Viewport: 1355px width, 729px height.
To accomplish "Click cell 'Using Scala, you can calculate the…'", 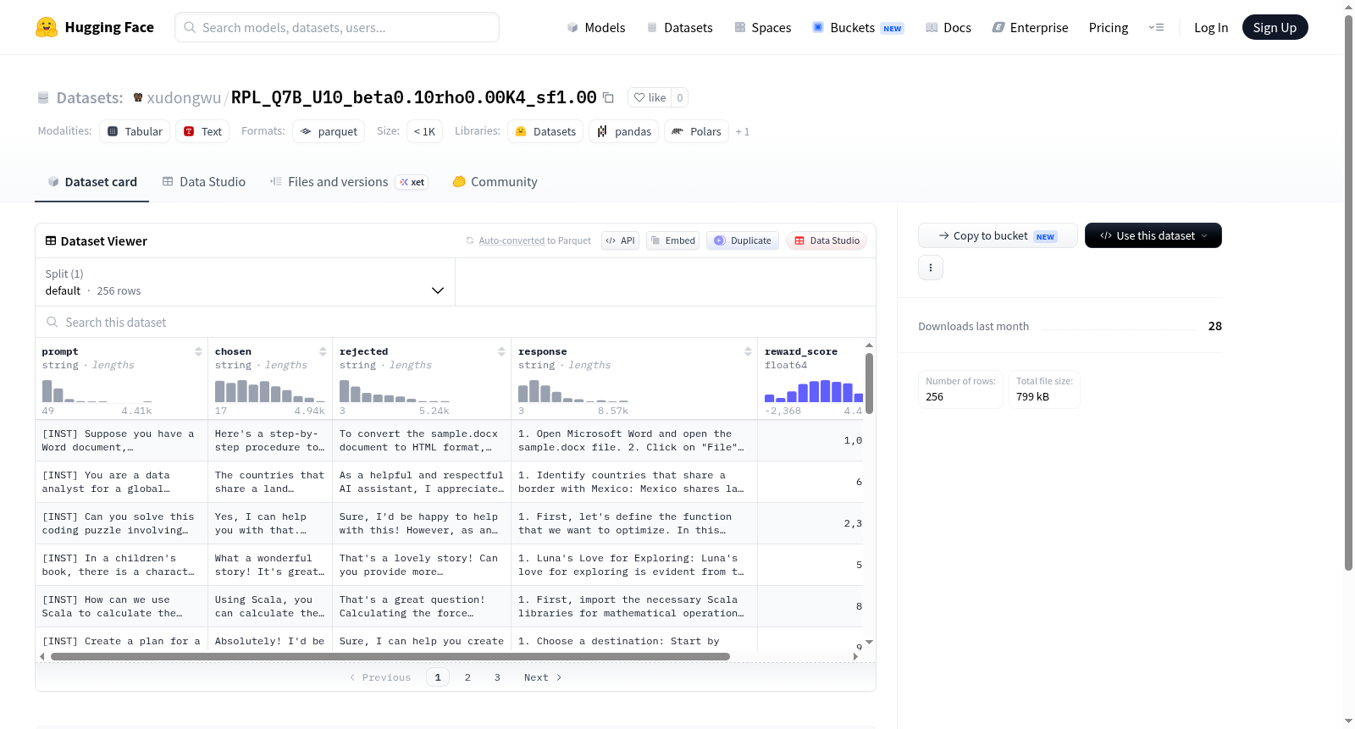I will tap(269, 606).
